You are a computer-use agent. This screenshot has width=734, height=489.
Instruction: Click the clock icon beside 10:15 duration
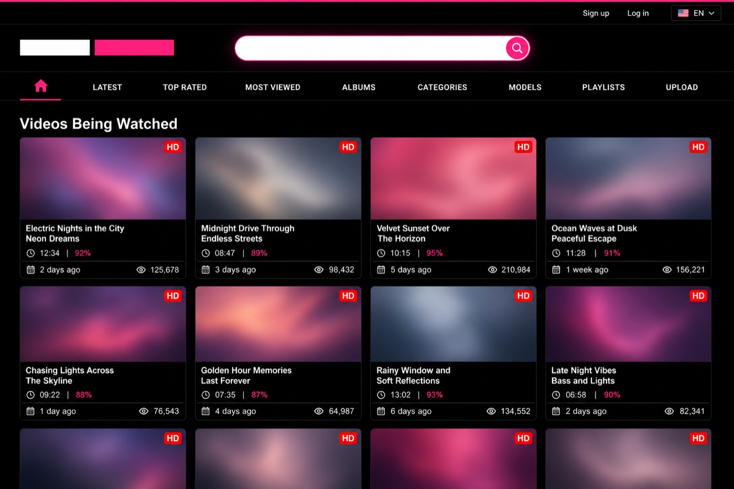(381, 253)
